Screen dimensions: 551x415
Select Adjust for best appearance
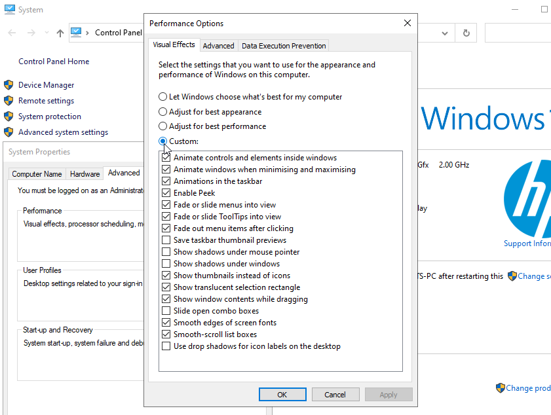210,112
